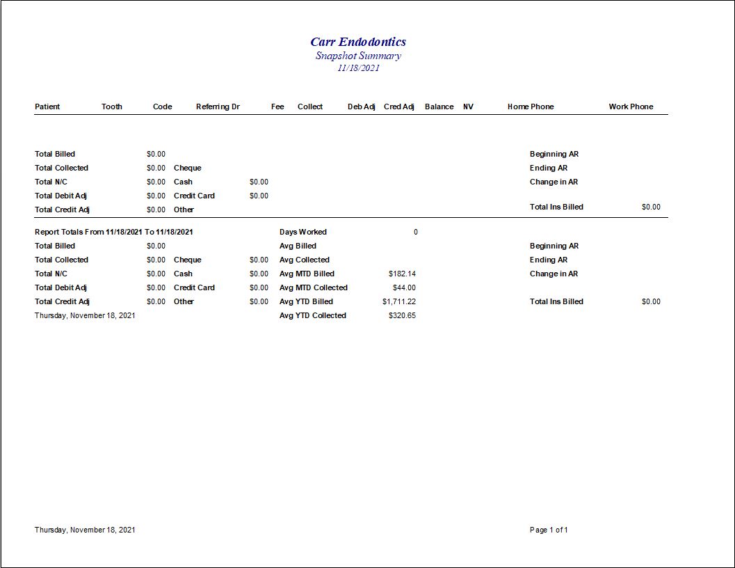This screenshot has width=735, height=568.
Task: Click the Avg MTD Collected value $44.00
Action: pyautogui.click(x=404, y=287)
